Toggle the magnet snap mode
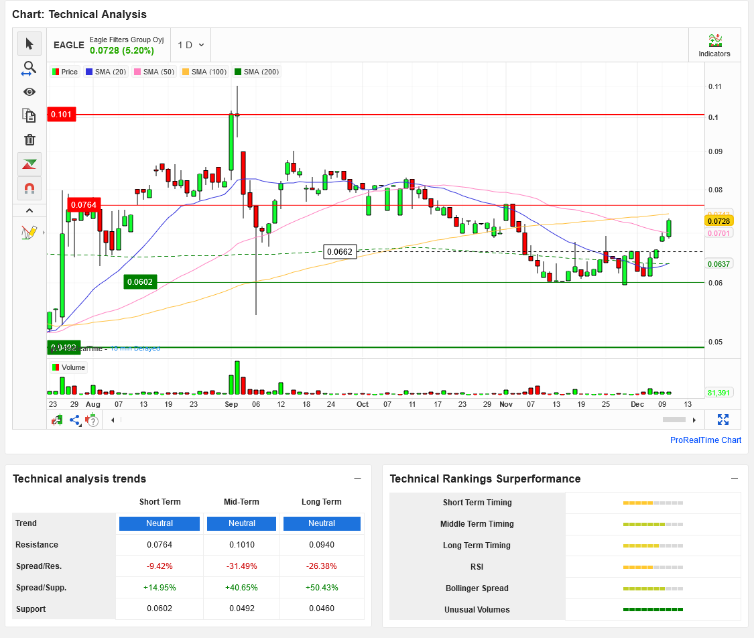This screenshot has height=638, width=754. 29,188
